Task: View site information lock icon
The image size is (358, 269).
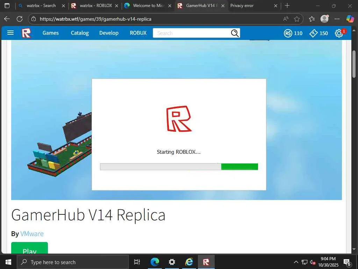Action: tap(34, 19)
